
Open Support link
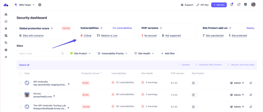coord(187,5)
